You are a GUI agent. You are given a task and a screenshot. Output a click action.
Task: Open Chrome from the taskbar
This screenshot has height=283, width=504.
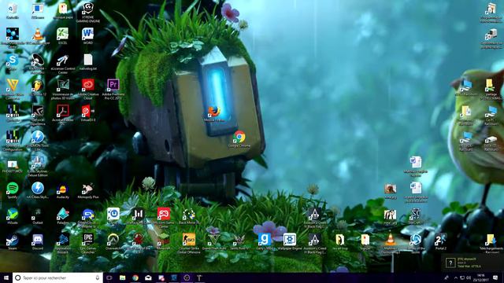pyautogui.click(x=135, y=277)
